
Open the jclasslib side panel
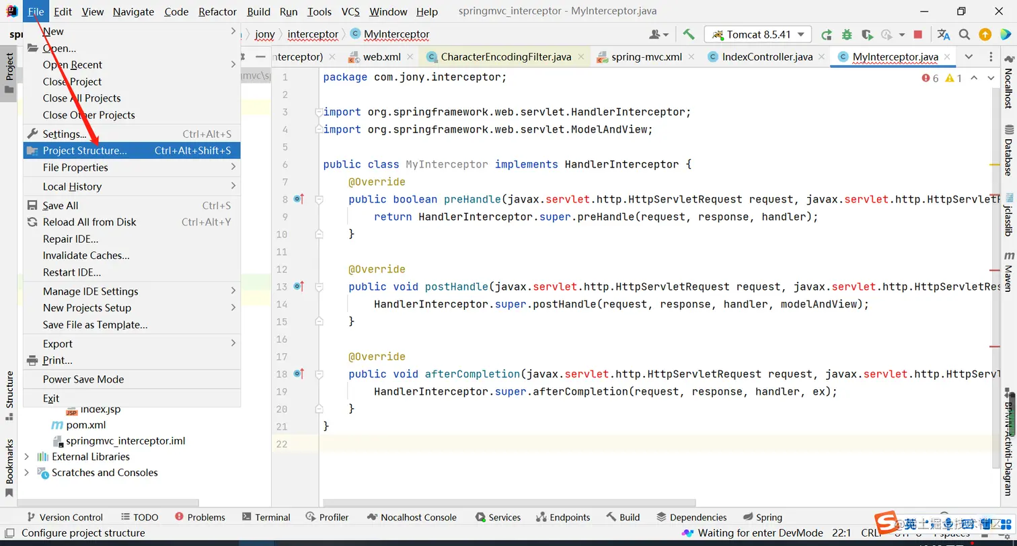tap(1009, 215)
